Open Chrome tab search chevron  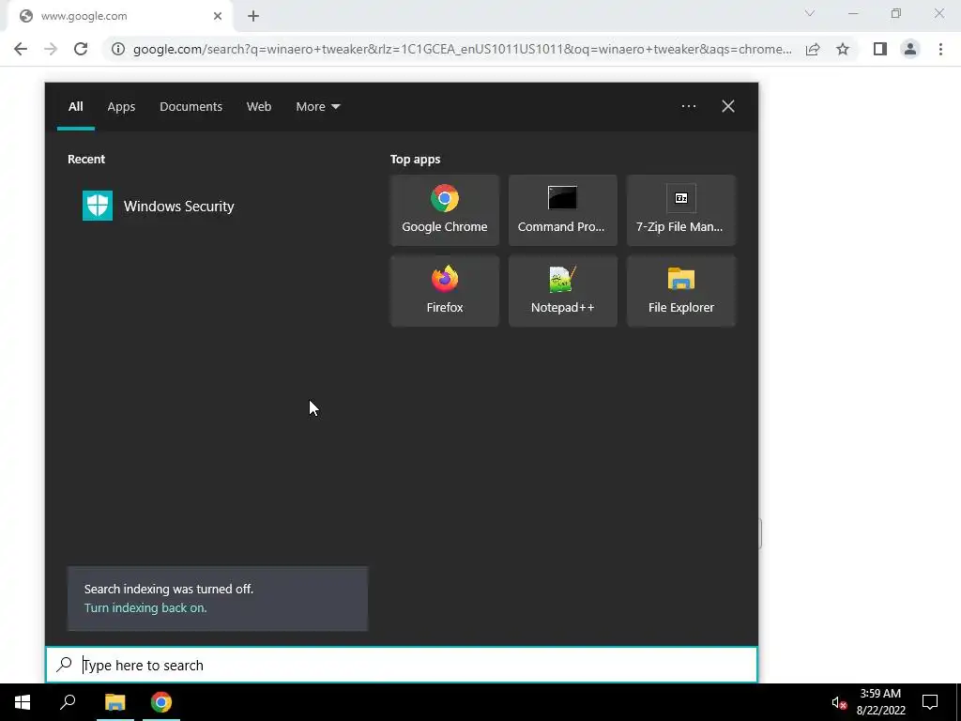(810, 13)
